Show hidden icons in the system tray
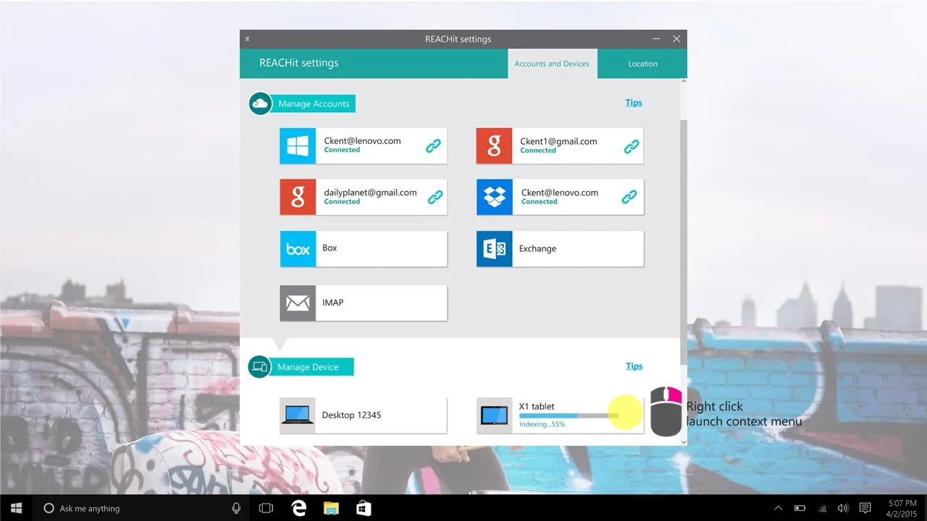 [x=779, y=508]
